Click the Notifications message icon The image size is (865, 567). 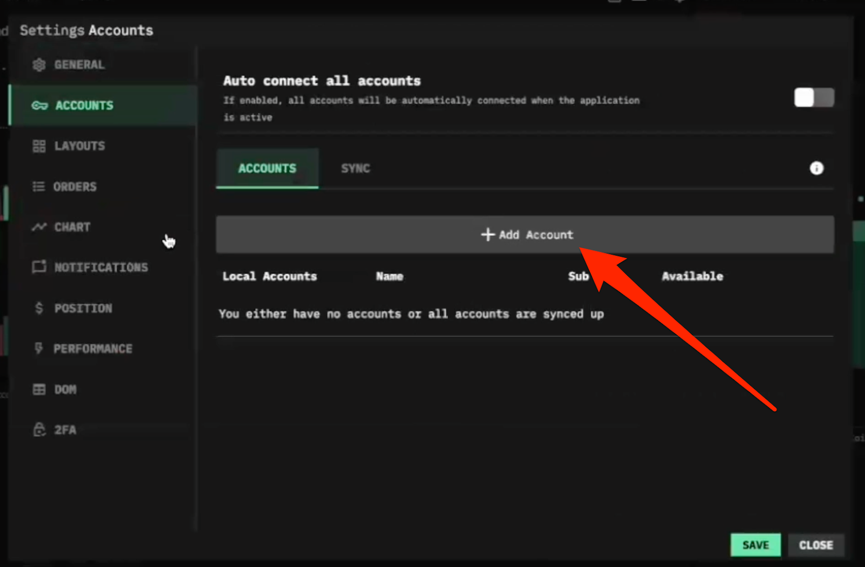pos(39,267)
